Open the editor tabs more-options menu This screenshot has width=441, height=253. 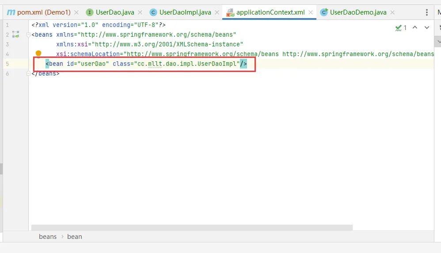coord(427,12)
